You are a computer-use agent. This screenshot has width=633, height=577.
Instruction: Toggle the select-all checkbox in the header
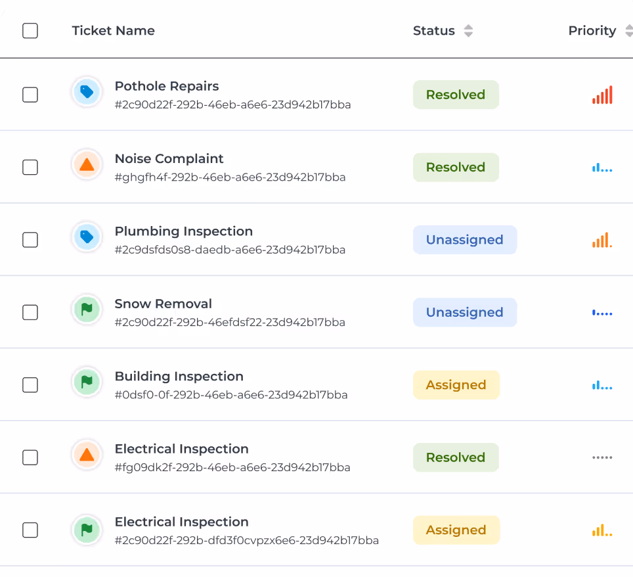click(30, 31)
